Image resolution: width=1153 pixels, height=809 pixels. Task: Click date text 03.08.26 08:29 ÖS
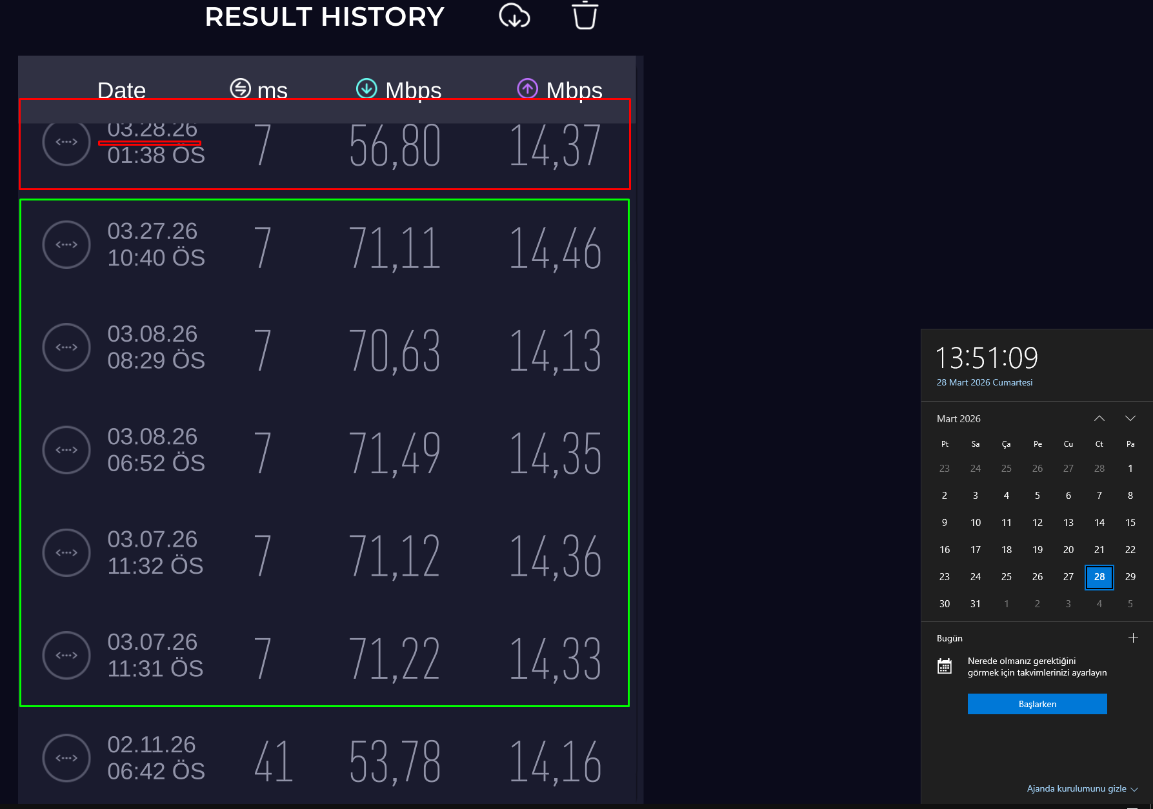click(x=156, y=347)
